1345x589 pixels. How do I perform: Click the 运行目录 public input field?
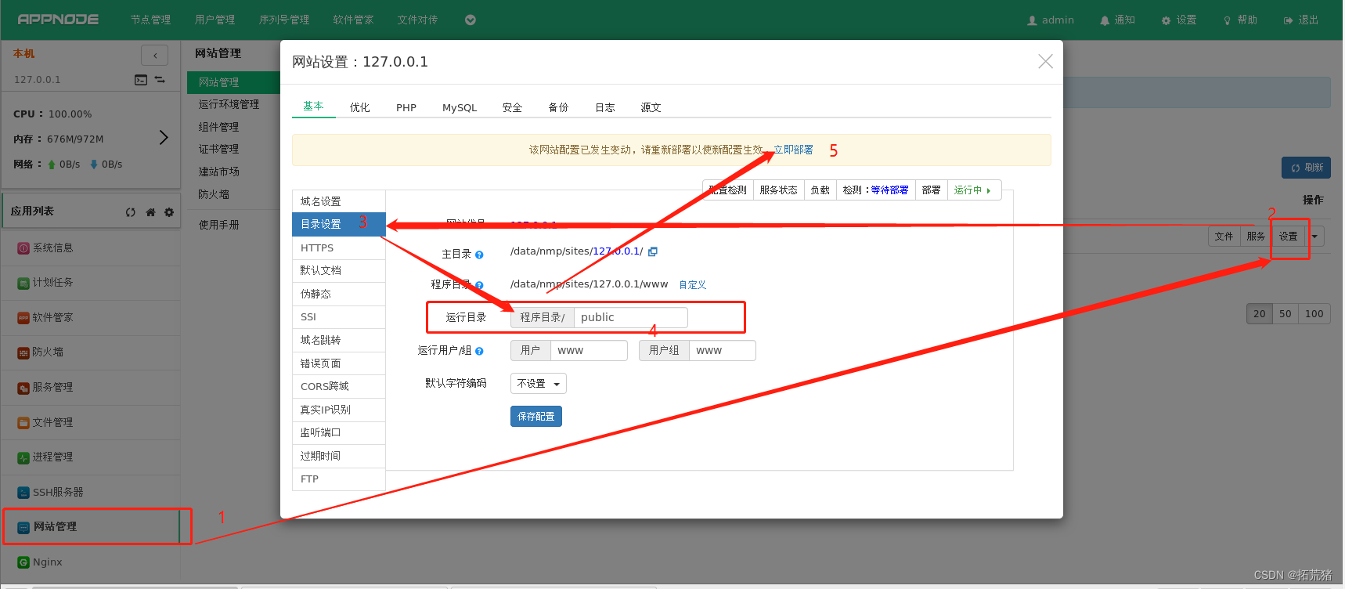(631, 317)
